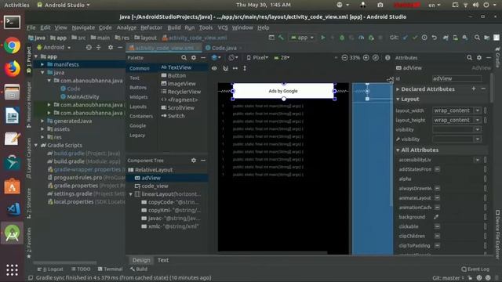Image resolution: width=502 pixels, height=282 pixels.
Task: Click the Git commit checkmark icon
Action: (x=415, y=38)
